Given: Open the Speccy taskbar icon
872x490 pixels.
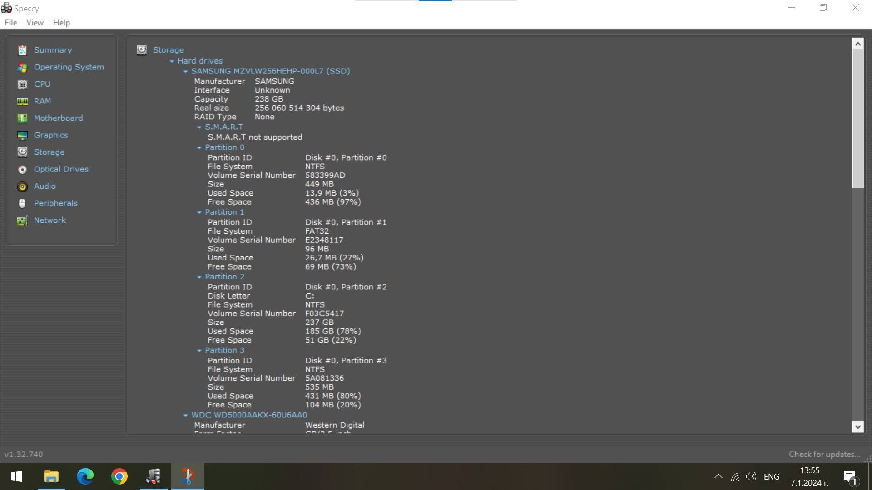Looking at the screenshot, I should click(154, 476).
